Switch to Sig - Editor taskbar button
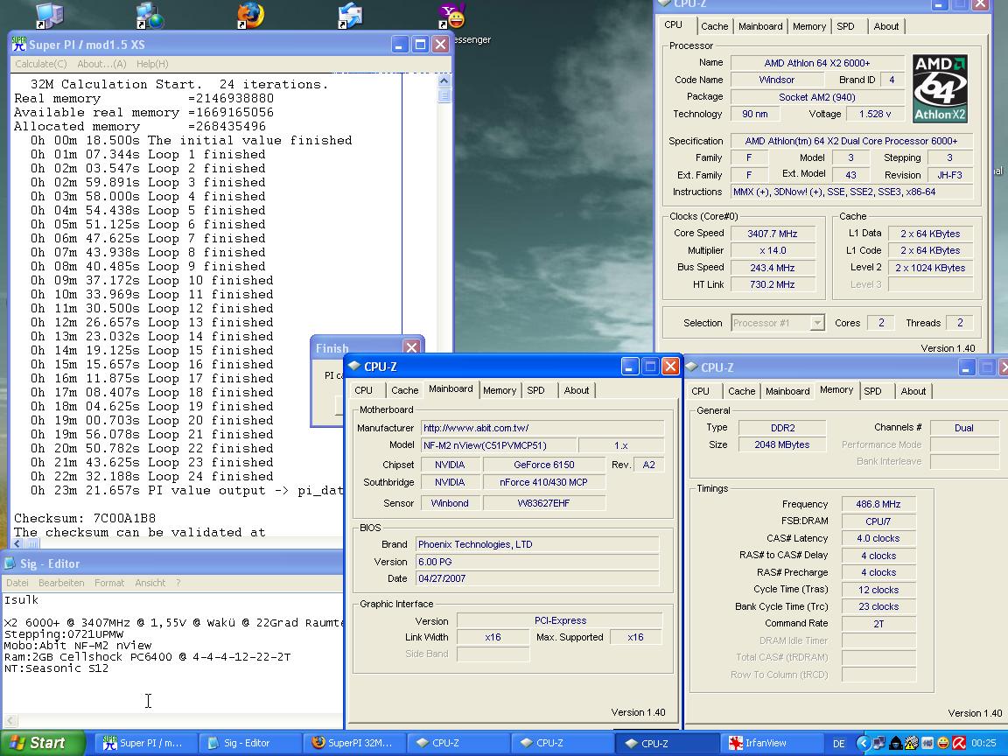Screen dimensions: 1008x756 [x=250, y=743]
